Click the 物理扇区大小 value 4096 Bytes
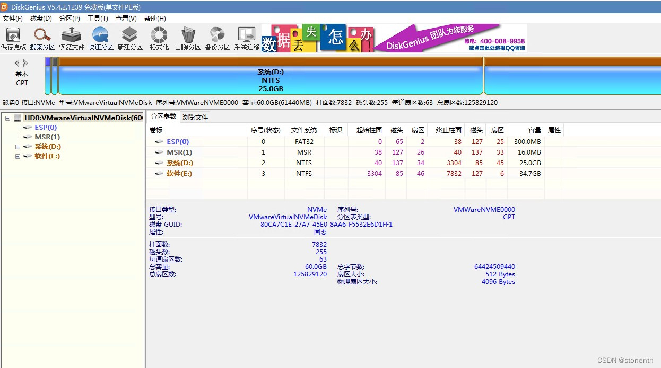 coord(498,282)
